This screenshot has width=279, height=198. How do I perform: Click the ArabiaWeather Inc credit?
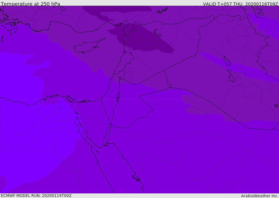[260, 196]
